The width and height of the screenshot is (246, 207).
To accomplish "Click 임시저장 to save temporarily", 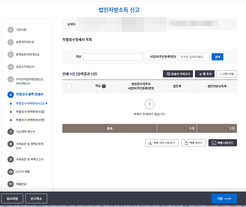I will coord(12,198).
